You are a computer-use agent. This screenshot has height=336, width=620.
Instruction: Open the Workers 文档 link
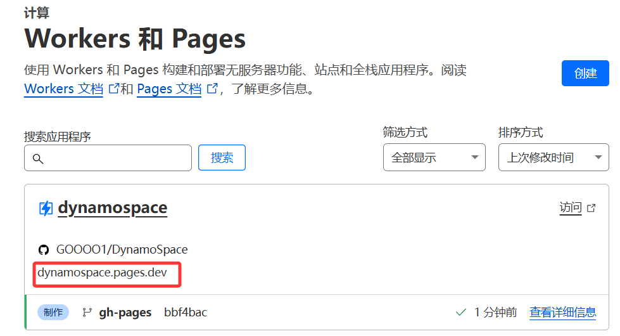pos(64,89)
